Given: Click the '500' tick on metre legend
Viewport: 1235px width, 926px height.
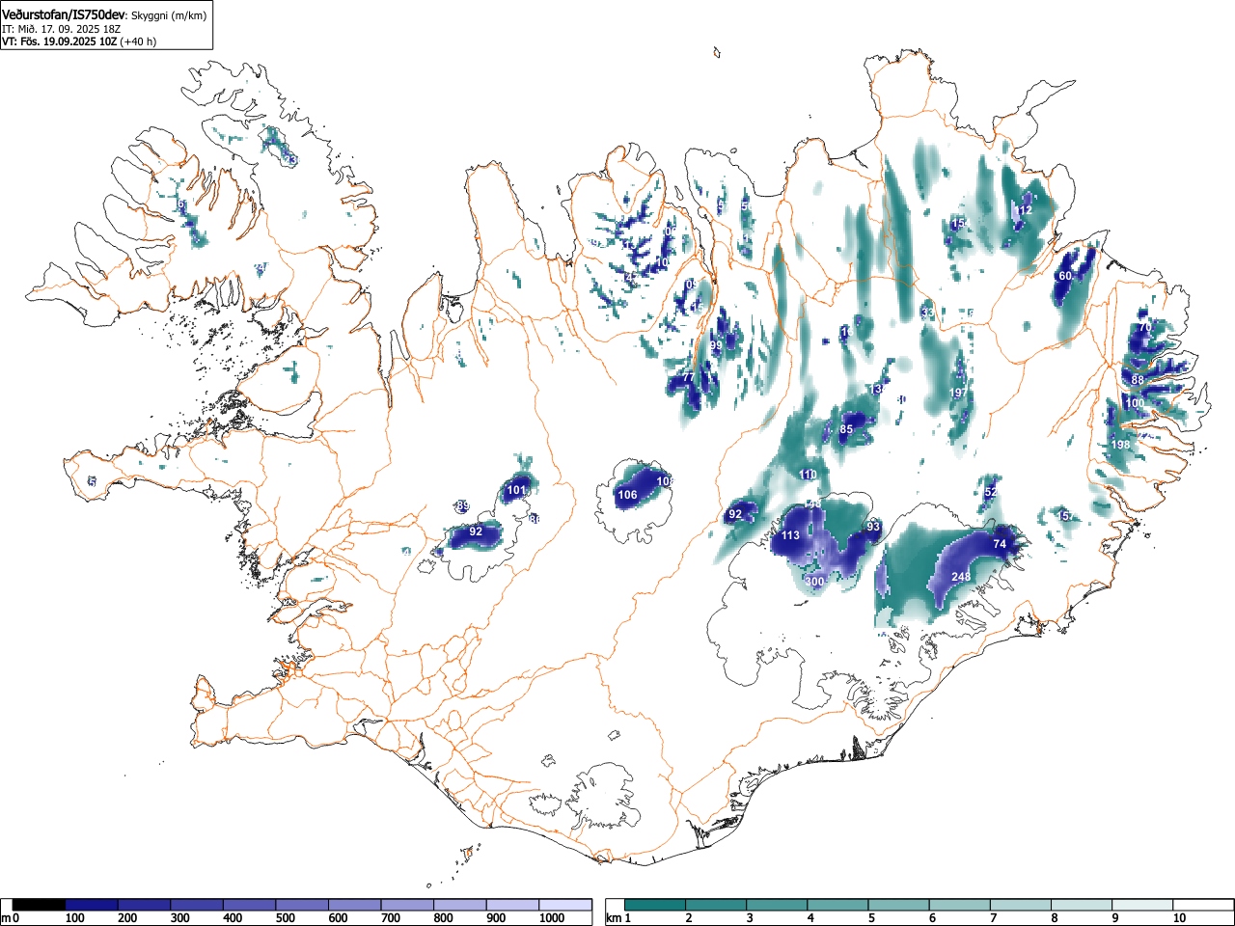Looking at the screenshot, I should 285,918.
